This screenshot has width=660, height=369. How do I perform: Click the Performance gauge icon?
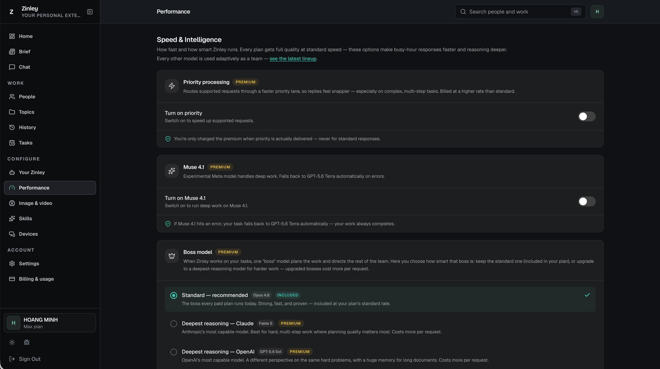click(x=12, y=188)
